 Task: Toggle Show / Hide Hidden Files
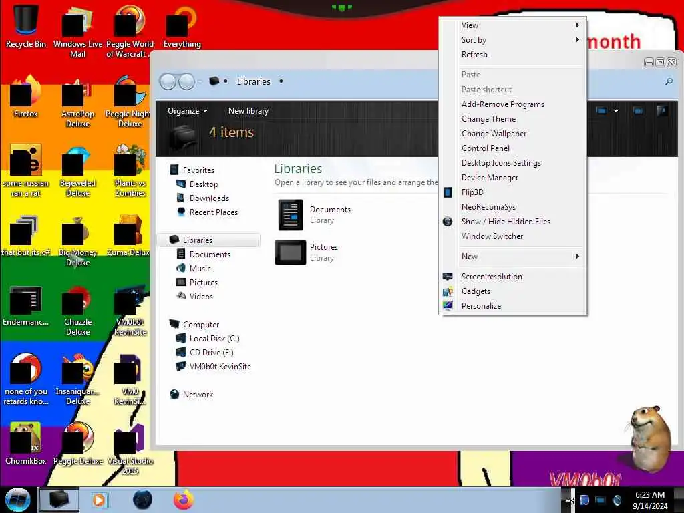[x=512, y=222]
